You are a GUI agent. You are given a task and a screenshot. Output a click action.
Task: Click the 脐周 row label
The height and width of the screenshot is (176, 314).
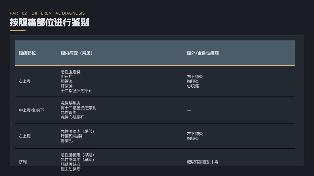tap(23, 162)
